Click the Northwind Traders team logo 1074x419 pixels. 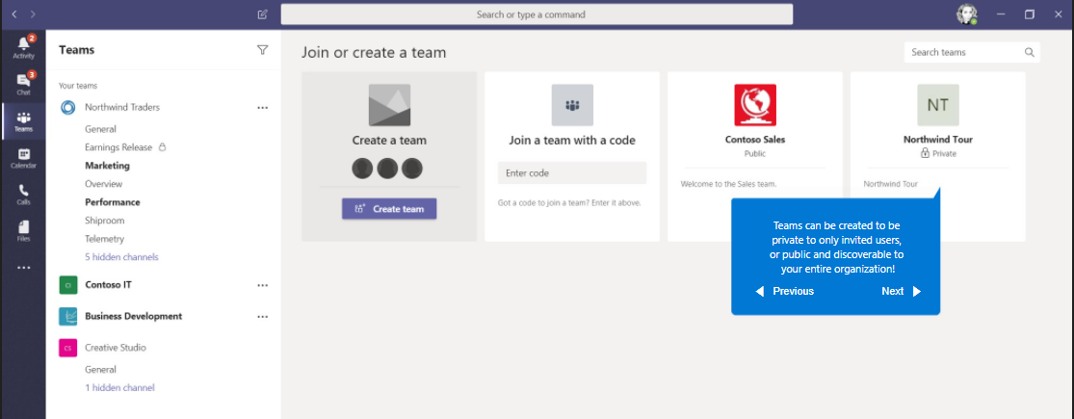[67, 108]
